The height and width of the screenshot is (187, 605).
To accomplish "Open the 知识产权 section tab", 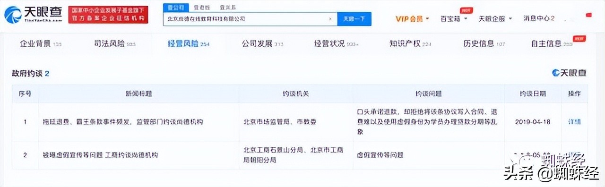I will (411, 44).
